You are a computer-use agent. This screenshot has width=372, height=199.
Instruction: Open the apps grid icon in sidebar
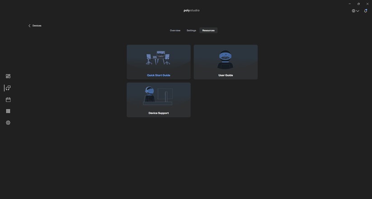pos(8,111)
